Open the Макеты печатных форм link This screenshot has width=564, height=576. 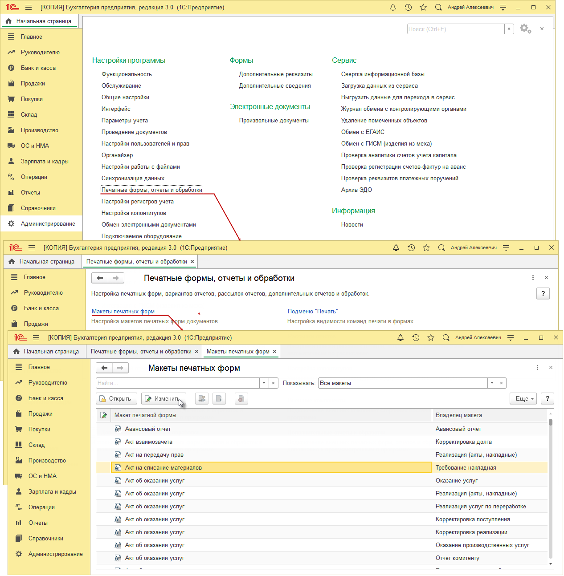tap(123, 311)
